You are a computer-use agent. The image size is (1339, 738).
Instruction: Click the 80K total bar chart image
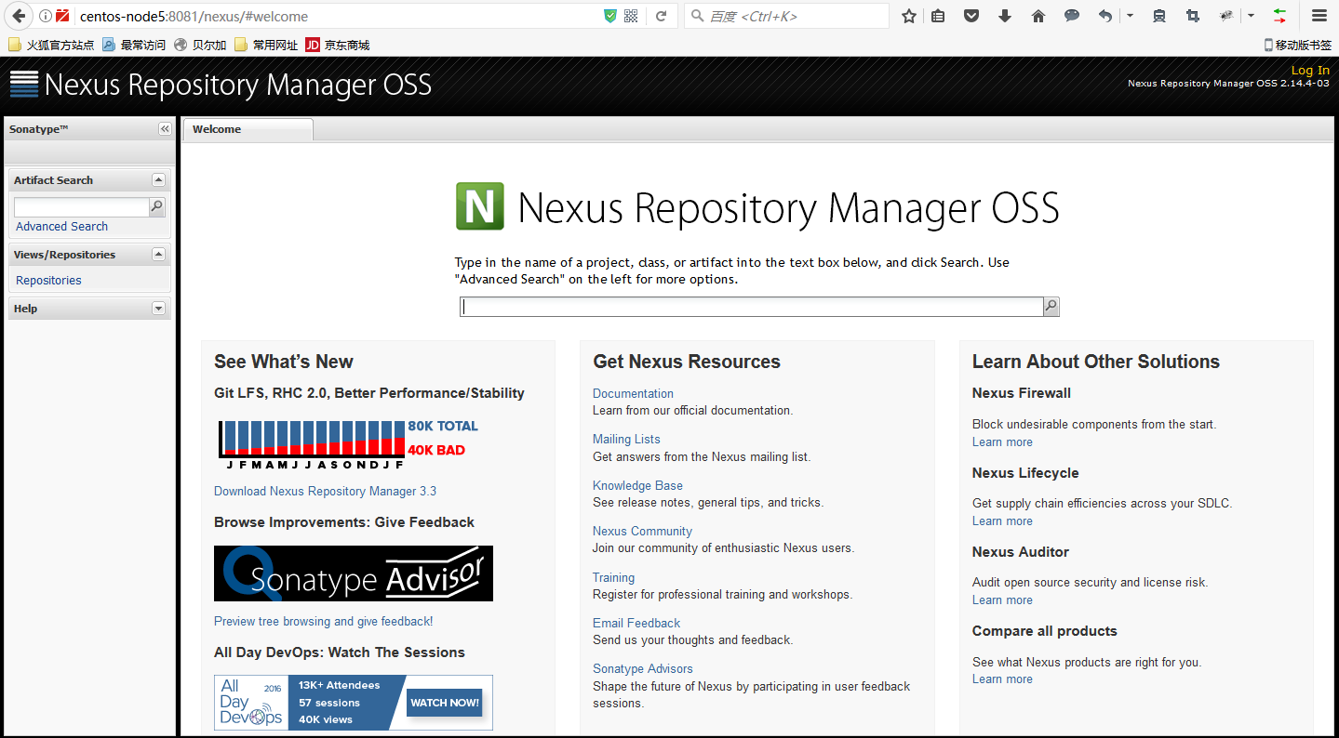[x=348, y=444]
